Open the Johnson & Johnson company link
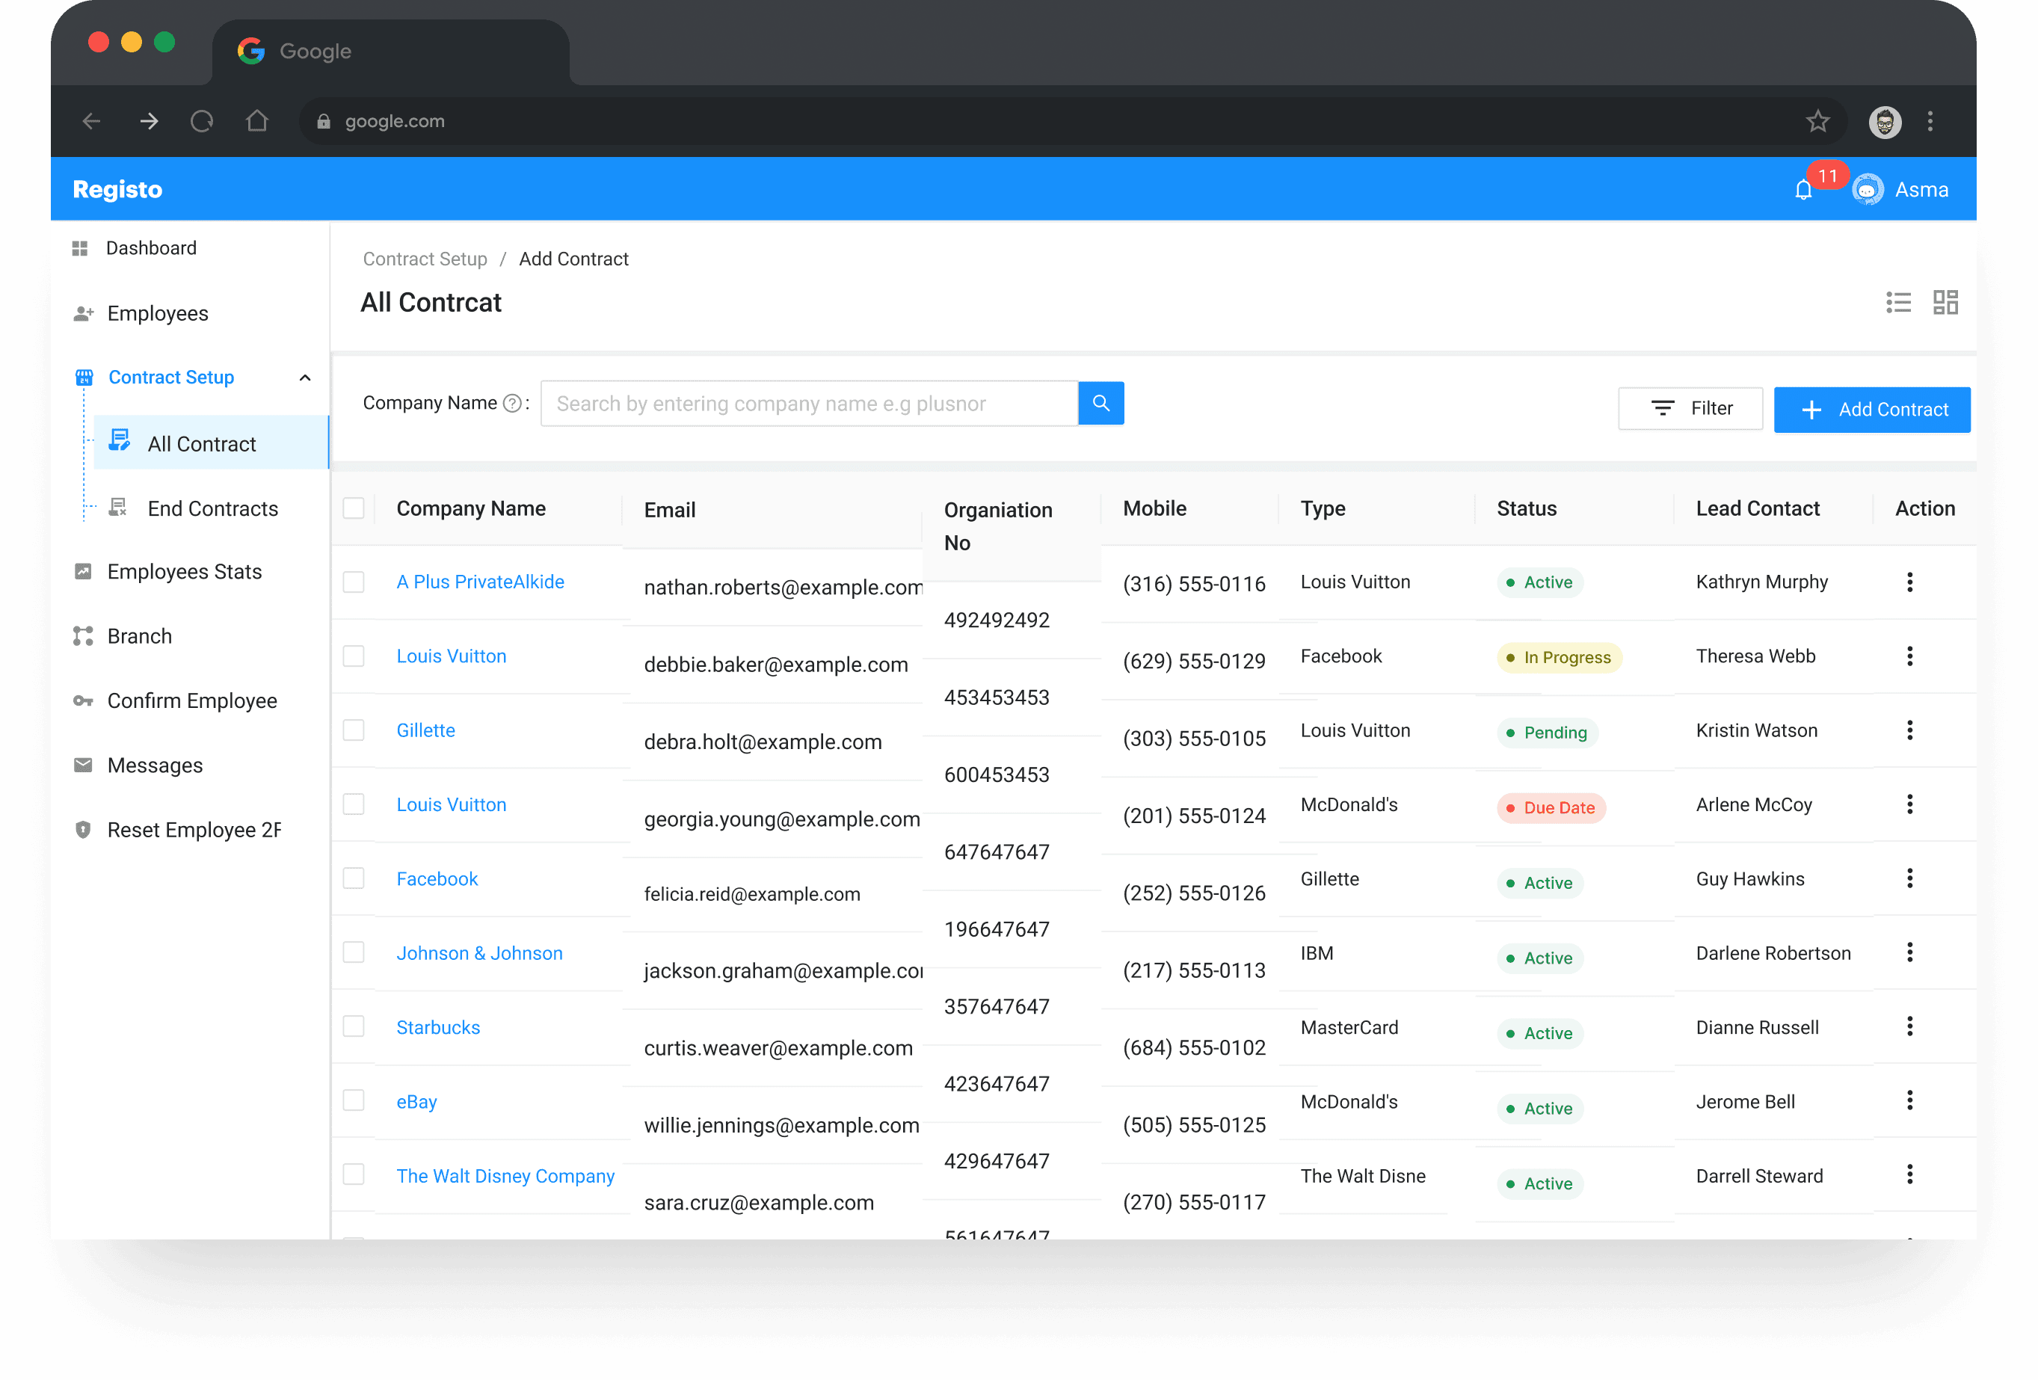The image size is (2038, 1380). pos(478,953)
